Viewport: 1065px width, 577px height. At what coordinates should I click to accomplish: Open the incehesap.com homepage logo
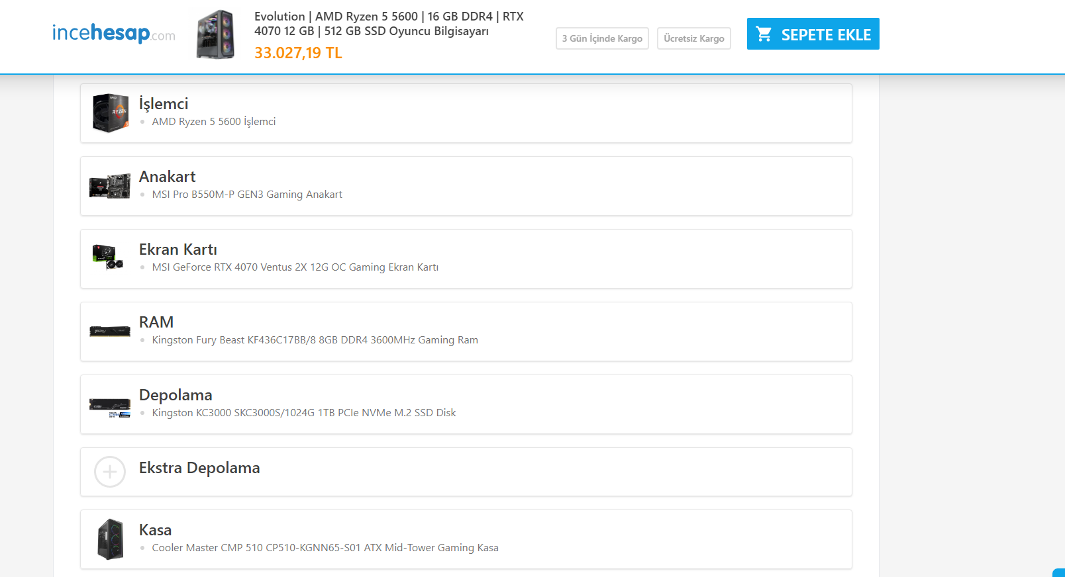point(114,33)
